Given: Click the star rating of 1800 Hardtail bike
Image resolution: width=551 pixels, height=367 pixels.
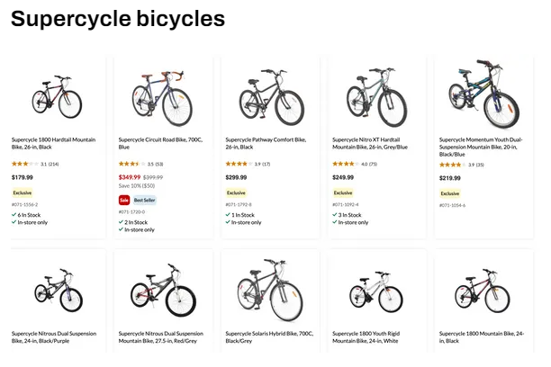Looking at the screenshot, I should [23, 165].
